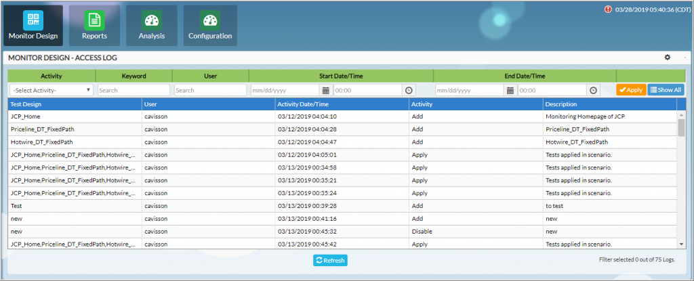Sort by Description column header
Screen dimensions: 694x281
tap(610, 104)
